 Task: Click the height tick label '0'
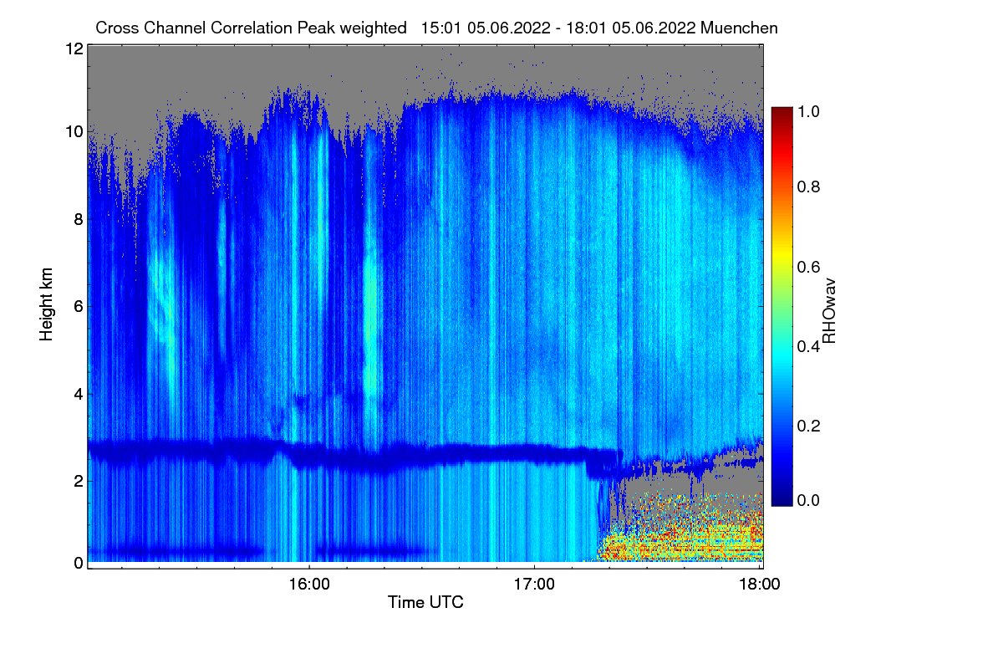click(x=79, y=563)
